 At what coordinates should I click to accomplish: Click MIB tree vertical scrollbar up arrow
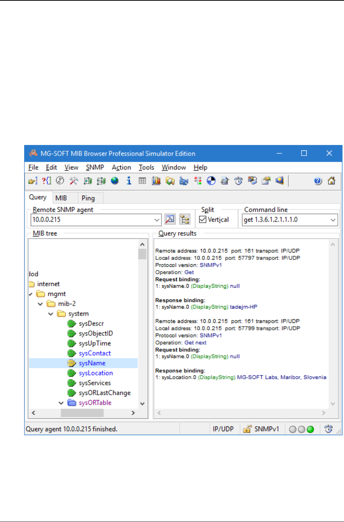coord(142,244)
